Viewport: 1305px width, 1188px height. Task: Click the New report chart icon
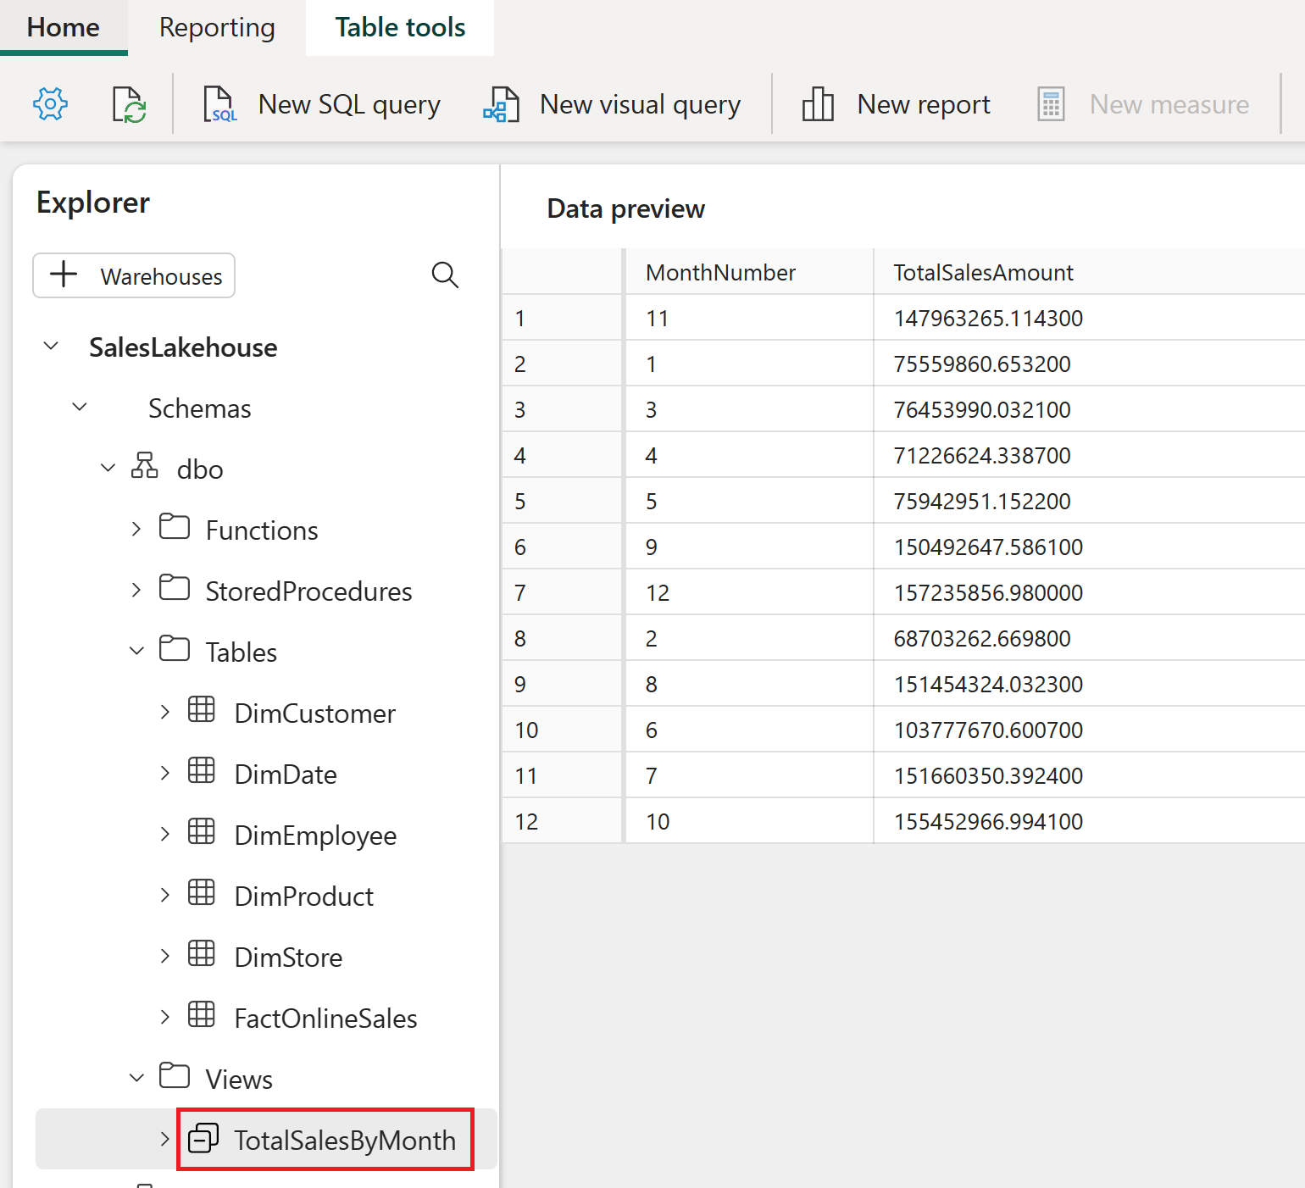click(818, 104)
